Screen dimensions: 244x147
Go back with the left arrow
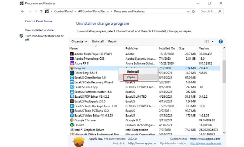click(x=23, y=11)
